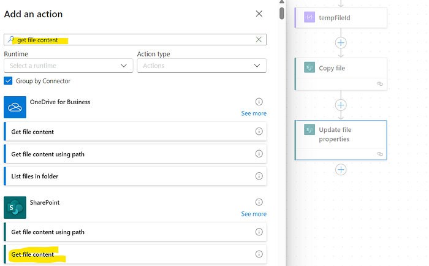Open info for OneDrive for Business connector
Viewport: 429px width, 266px height.
click(259, 102)
